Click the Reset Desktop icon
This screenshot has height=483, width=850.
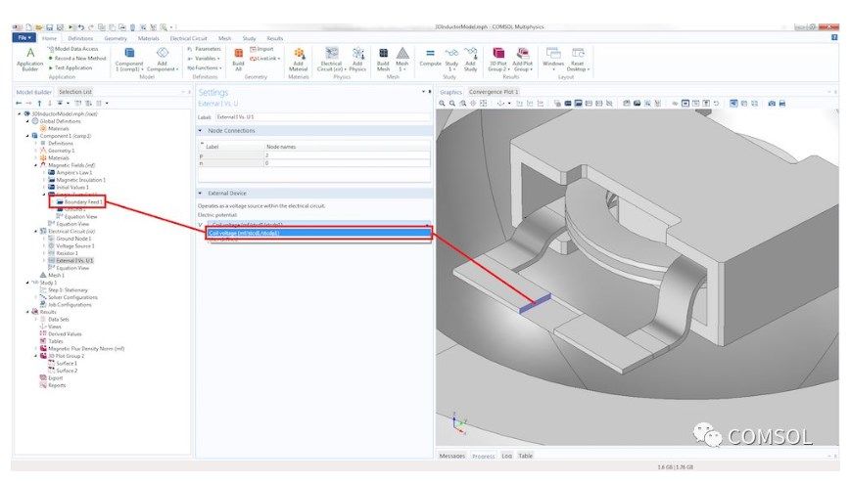pyautogui.click(x=578, y=53)
